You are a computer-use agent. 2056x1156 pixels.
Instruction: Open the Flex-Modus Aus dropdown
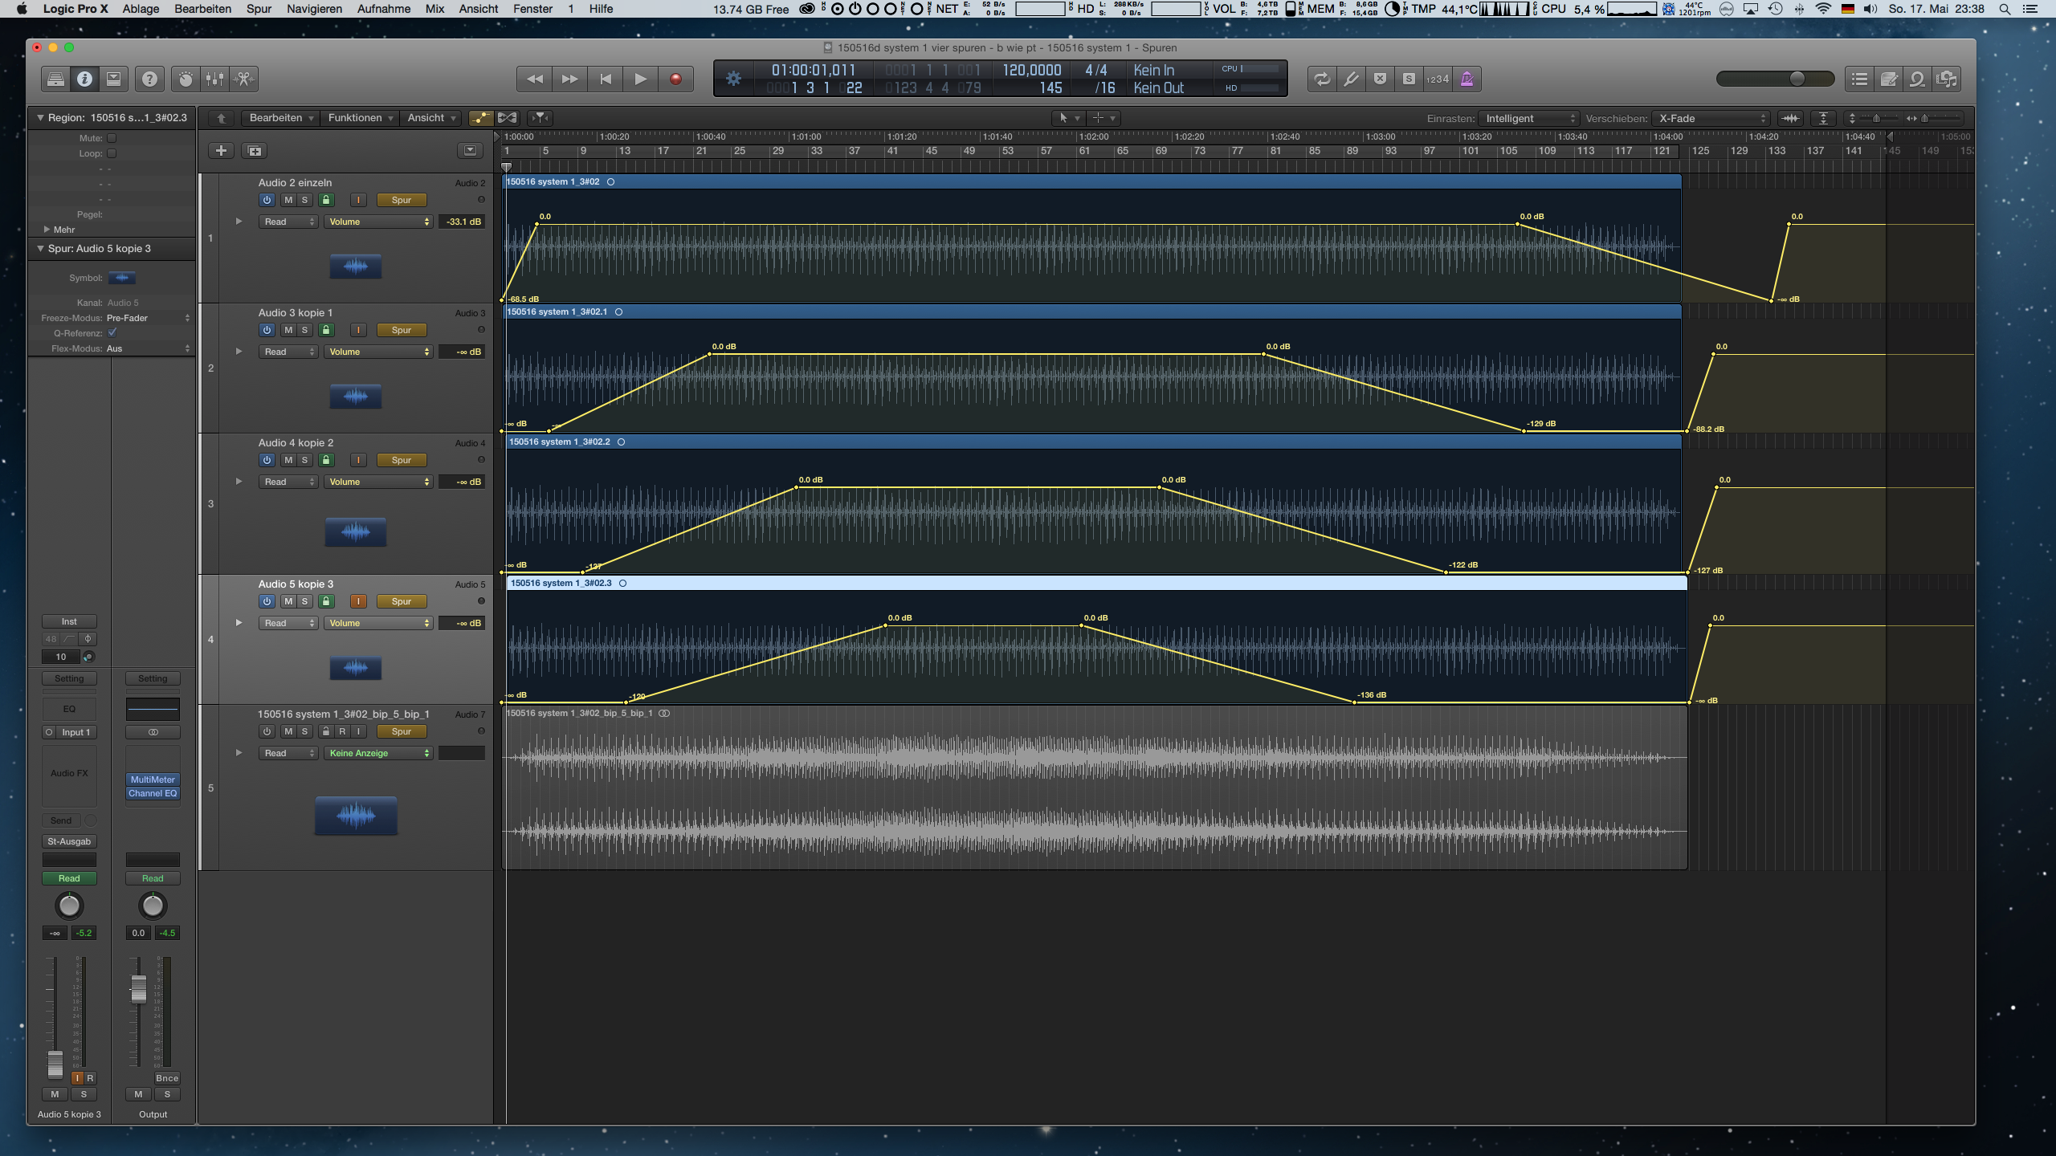(148, 348)
